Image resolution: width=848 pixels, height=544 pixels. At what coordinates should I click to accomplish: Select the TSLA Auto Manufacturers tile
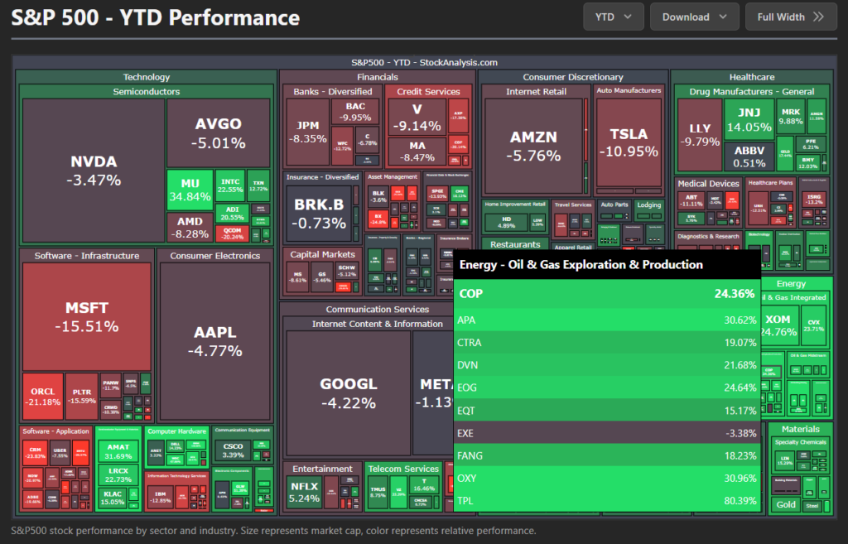[629, 142]
